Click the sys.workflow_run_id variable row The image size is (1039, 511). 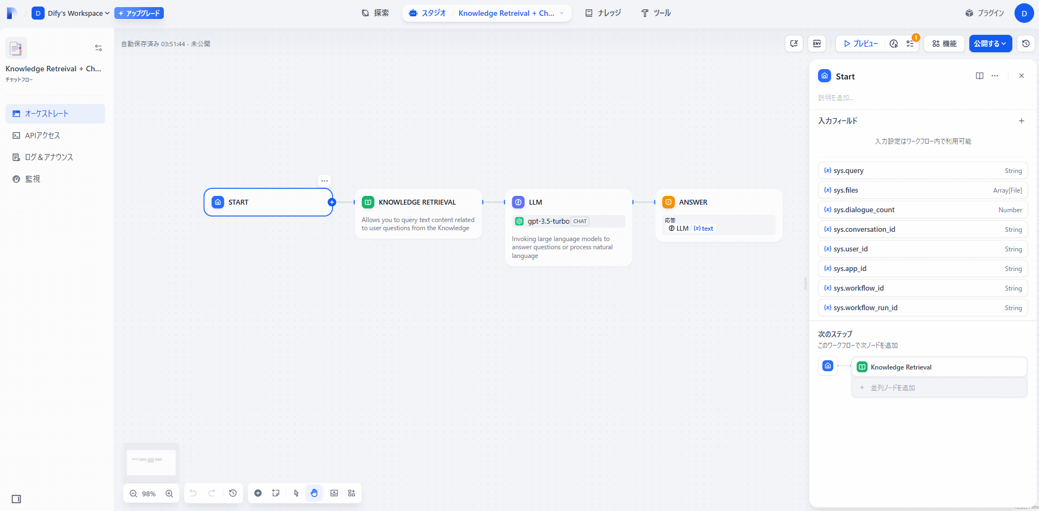tap(923, 308)
